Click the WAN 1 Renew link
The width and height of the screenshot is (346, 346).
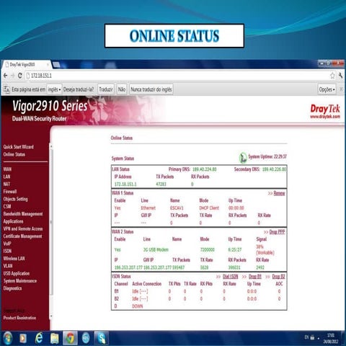pos(279,193)
